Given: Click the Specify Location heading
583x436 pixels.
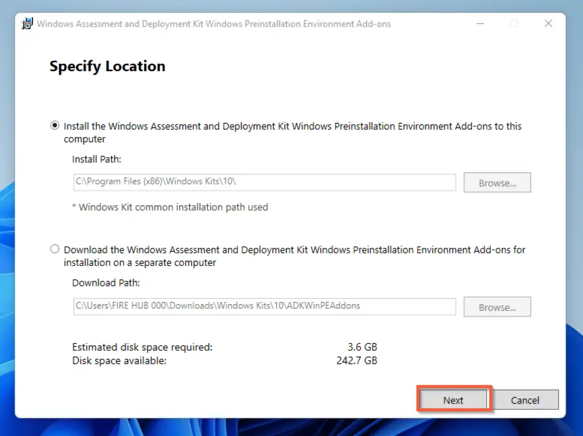Looking at the screenshot, I should click(x=107, y=67).
